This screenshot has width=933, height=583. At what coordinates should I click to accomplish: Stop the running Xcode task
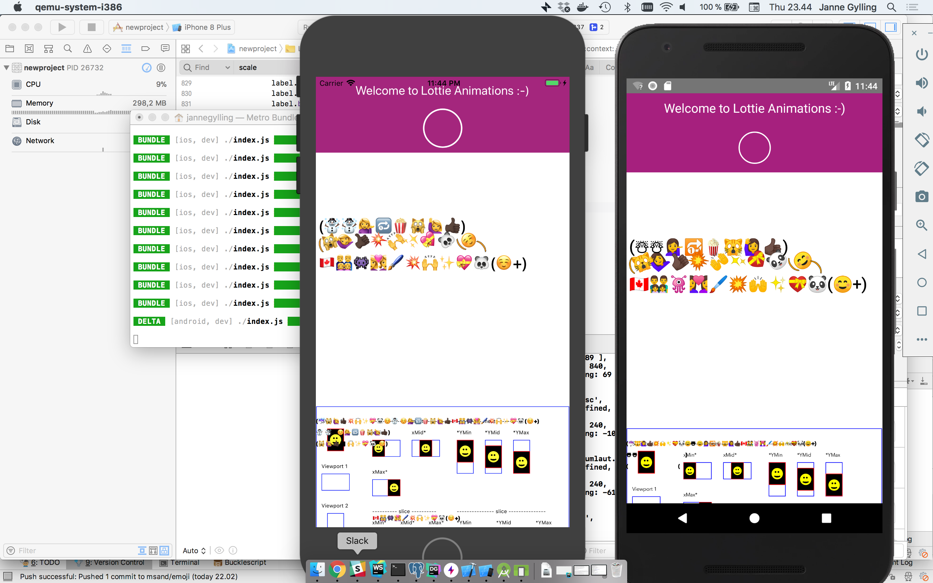coord(91,27)
